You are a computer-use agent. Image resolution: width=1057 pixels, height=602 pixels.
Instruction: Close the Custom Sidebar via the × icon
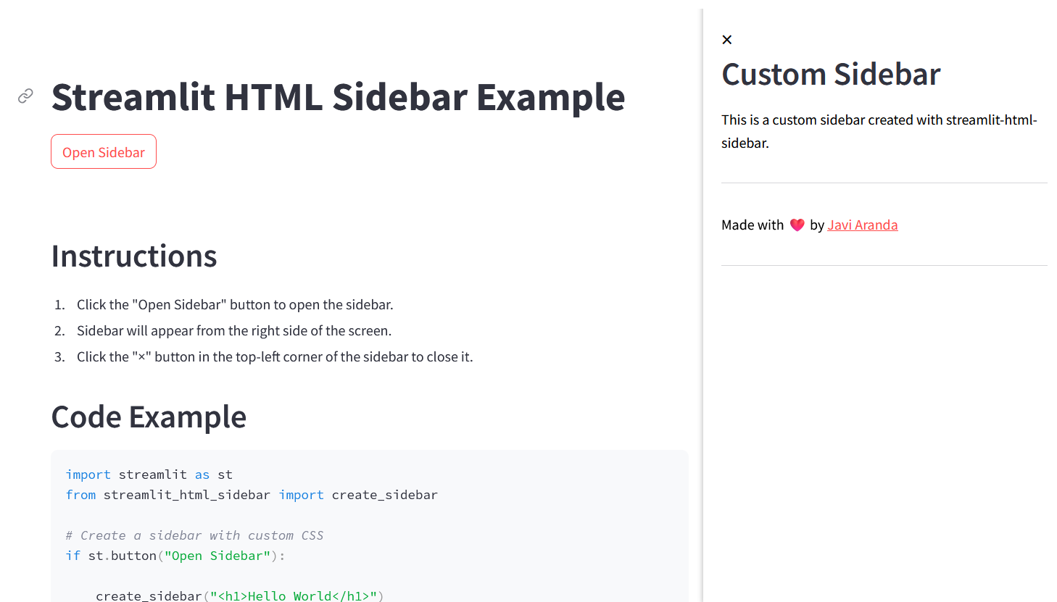(x=727, y=40)
